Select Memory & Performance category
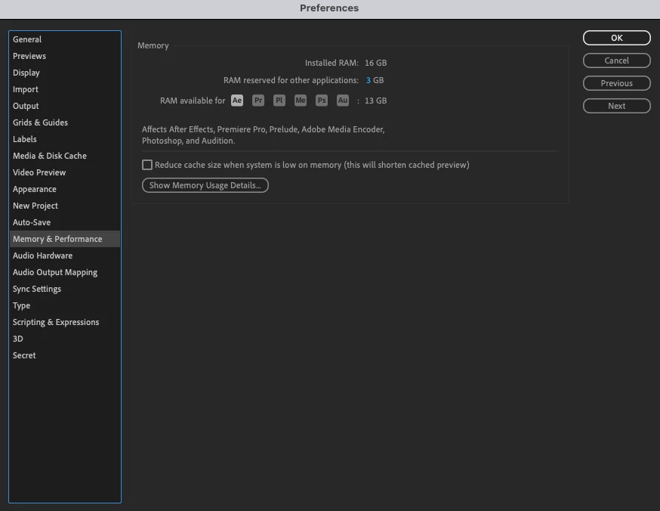The image size is (660, 511). (65, 239)
